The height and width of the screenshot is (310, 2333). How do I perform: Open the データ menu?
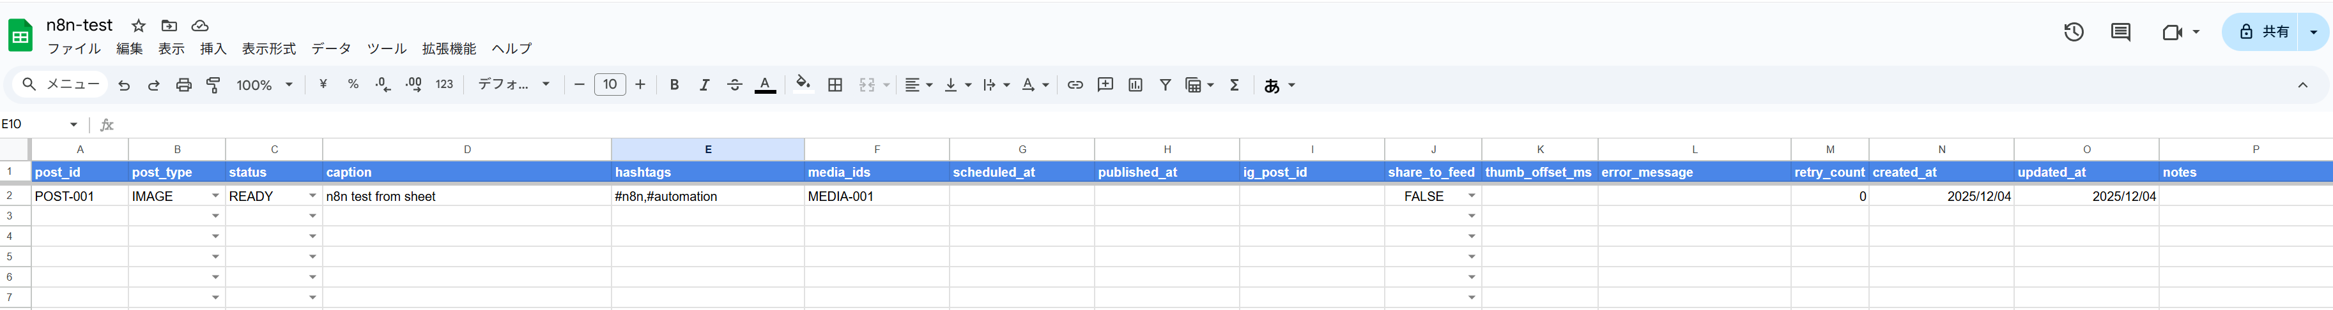click(x=330, y=49)
